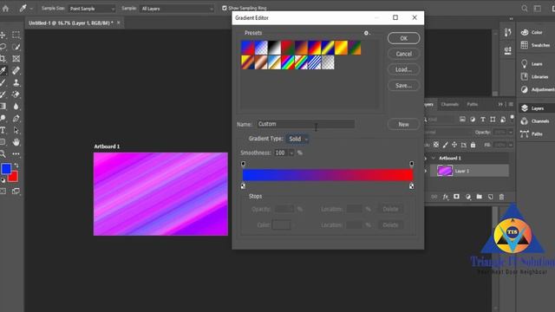The width and height of the screenshot is (555, 312).
Task: Select the Move tool
Action: tap(3, 35)
